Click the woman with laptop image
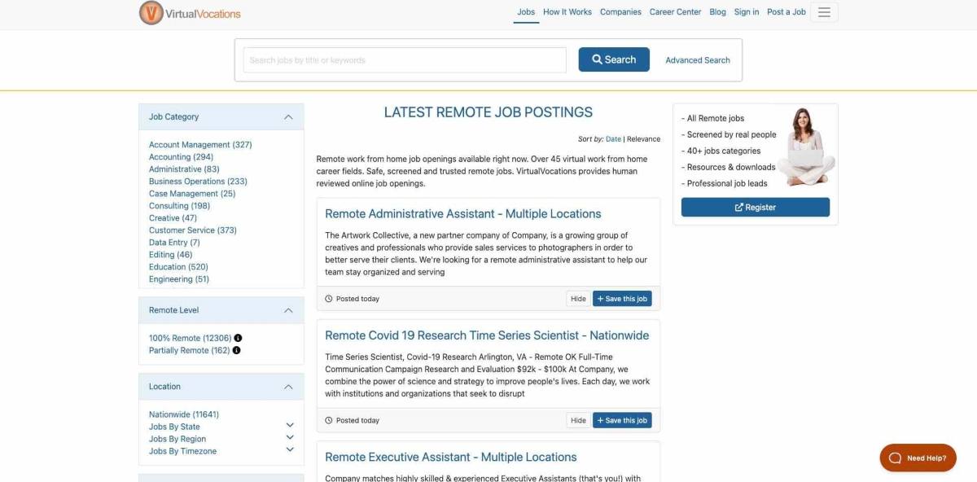Image resolution: width=977 pixels, height=482 pixels. [x=806, y=147]
